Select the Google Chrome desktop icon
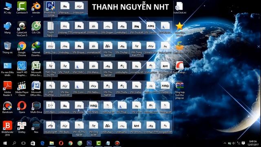 [x=22, y=49]
